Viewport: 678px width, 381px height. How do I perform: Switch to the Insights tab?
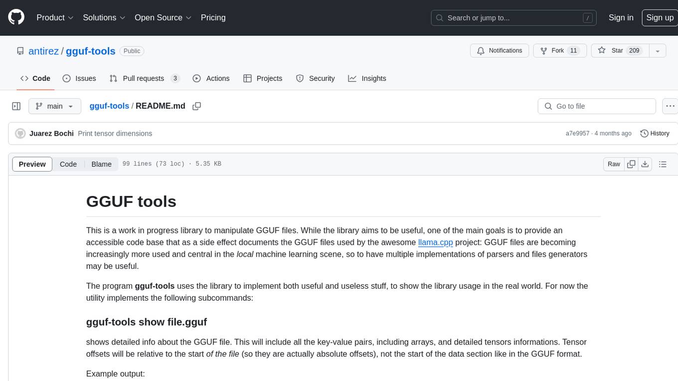[367, 78]
